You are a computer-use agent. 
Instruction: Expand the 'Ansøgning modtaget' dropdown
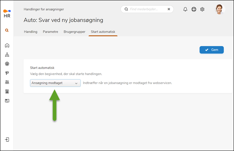[x=55, y=83]
